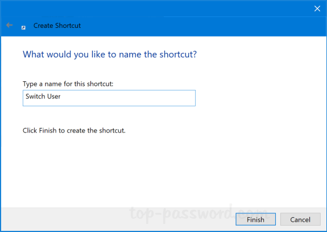Image resolution: width=327 pixels, height=232 pixels.
Task: Click the word User in the name field
Action: 54,96
